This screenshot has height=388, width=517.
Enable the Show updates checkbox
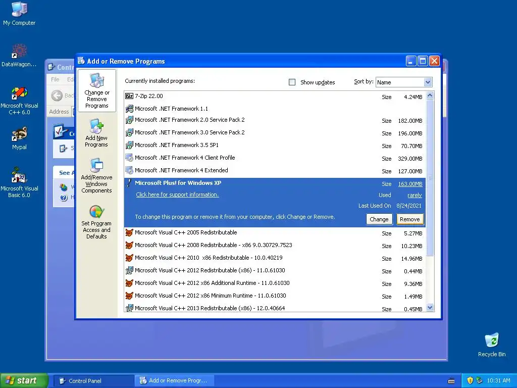(292, 82)
